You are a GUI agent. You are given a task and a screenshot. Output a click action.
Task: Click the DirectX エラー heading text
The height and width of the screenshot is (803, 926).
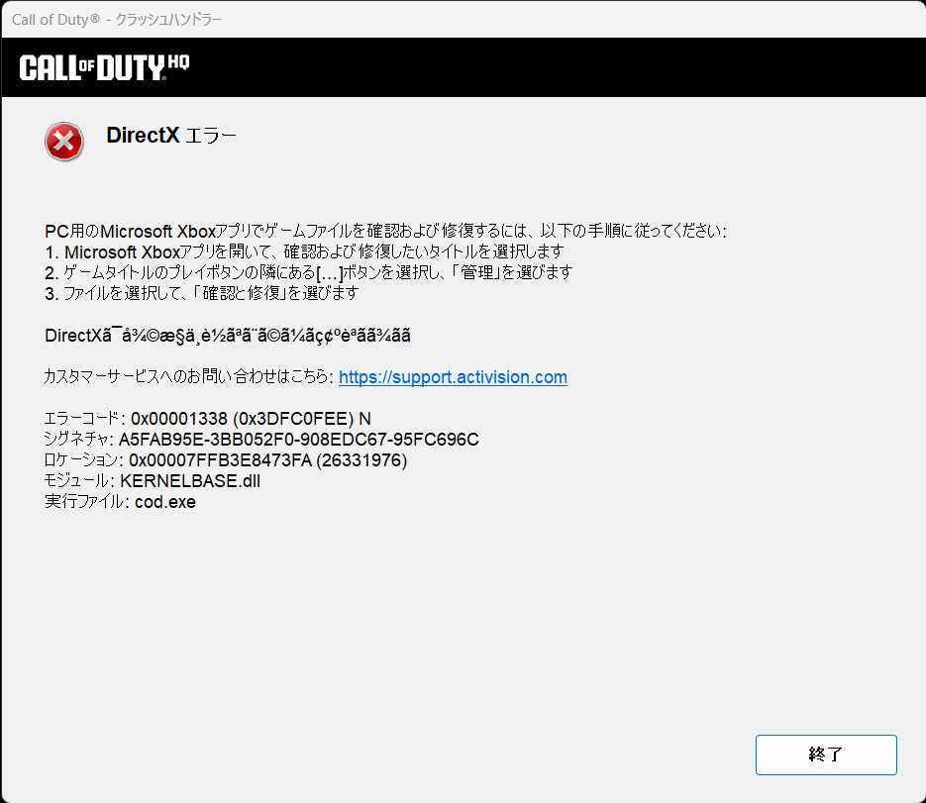170,136
